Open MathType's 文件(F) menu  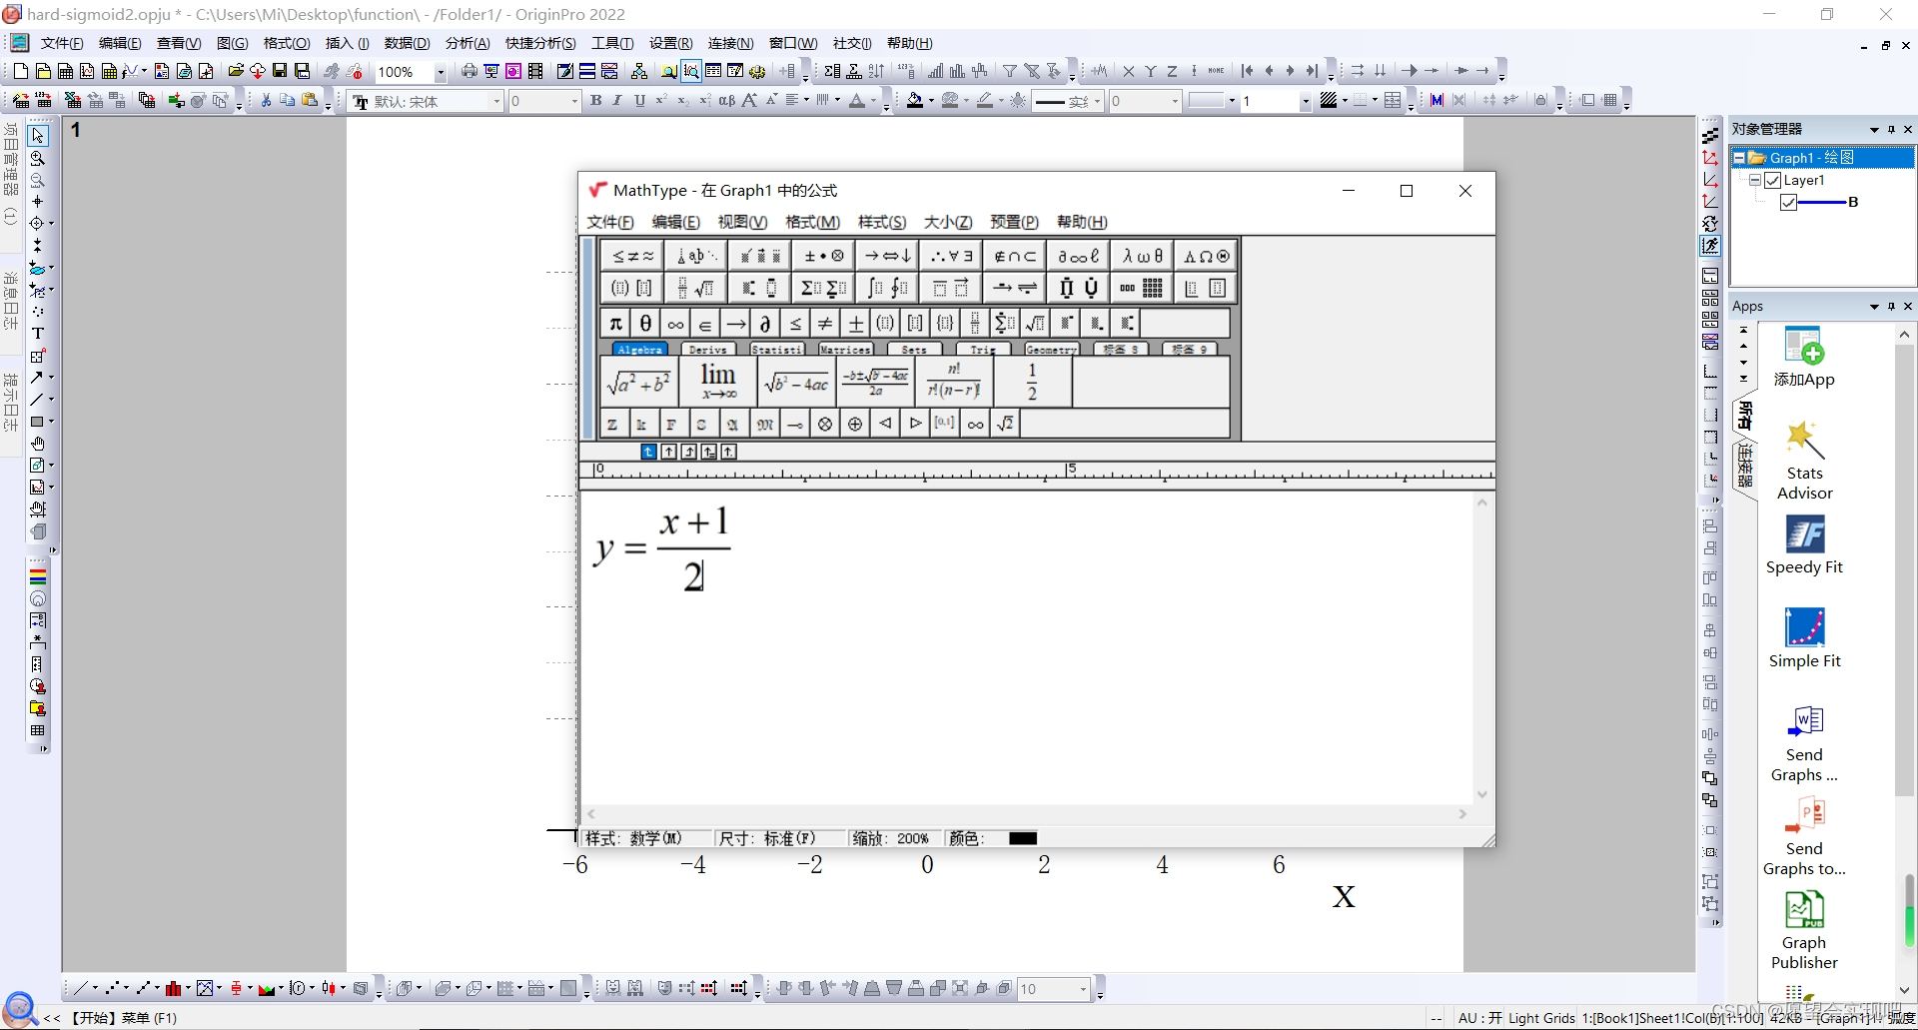tap(610, 222)
